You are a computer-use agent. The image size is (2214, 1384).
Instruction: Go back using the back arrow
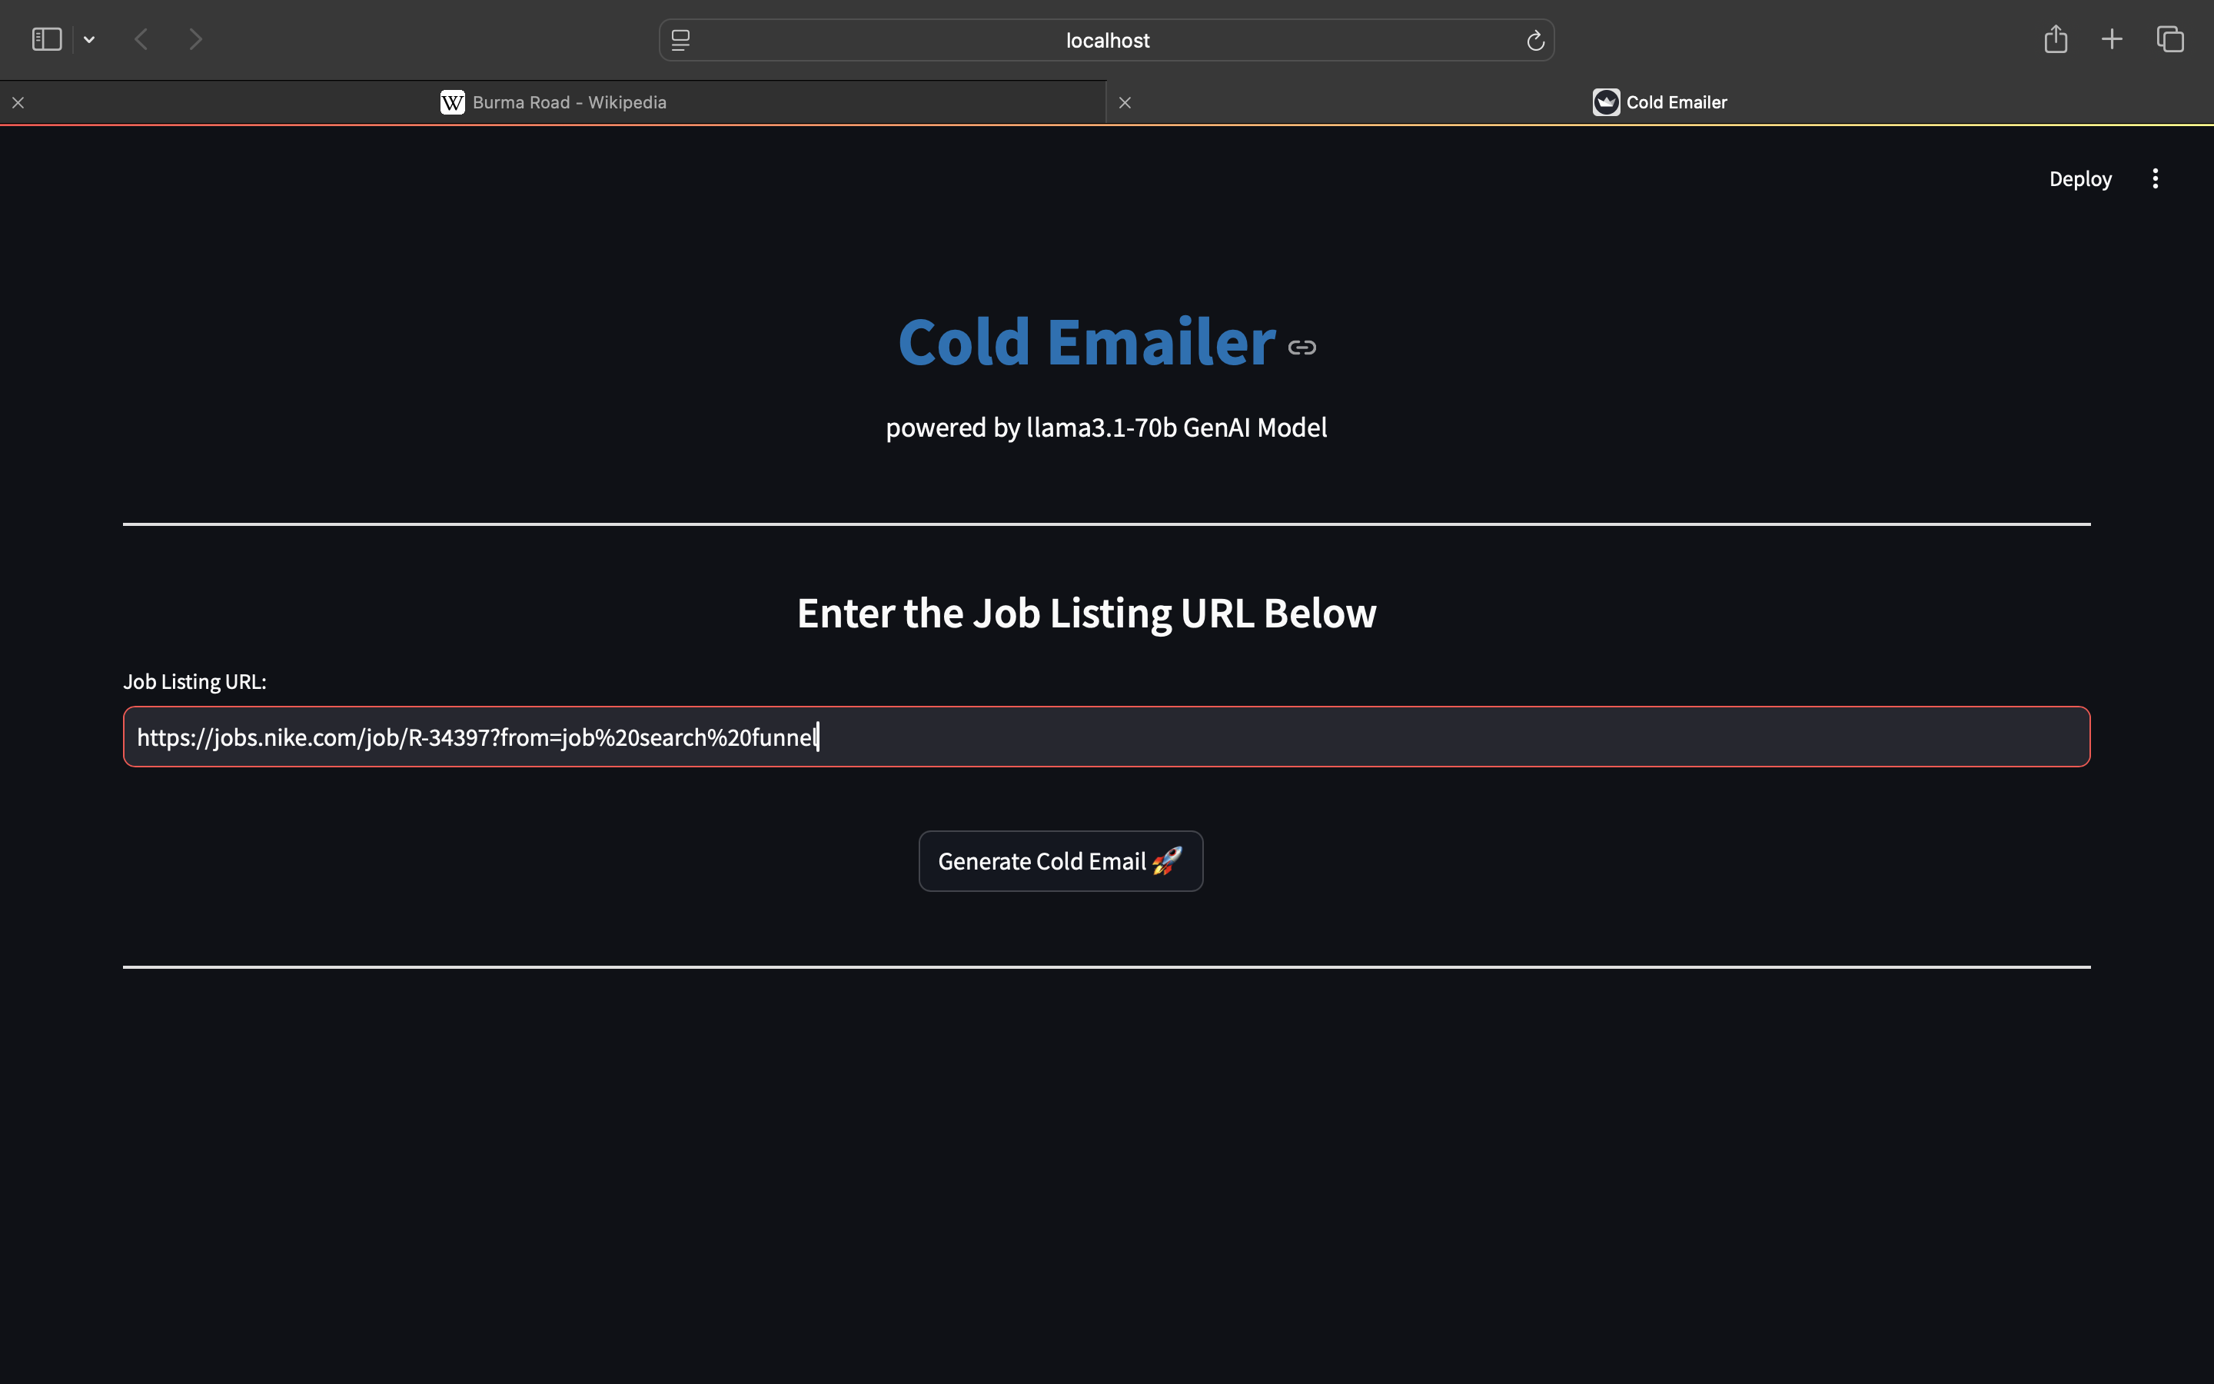point(141,39)
